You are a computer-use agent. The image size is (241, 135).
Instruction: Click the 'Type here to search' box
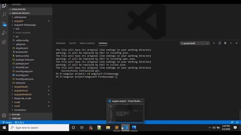pos(39,127)
